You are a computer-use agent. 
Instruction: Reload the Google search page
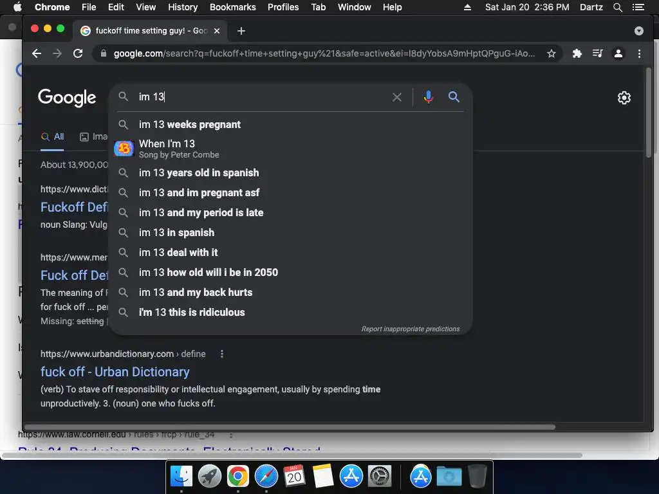(x=78, y=53)
